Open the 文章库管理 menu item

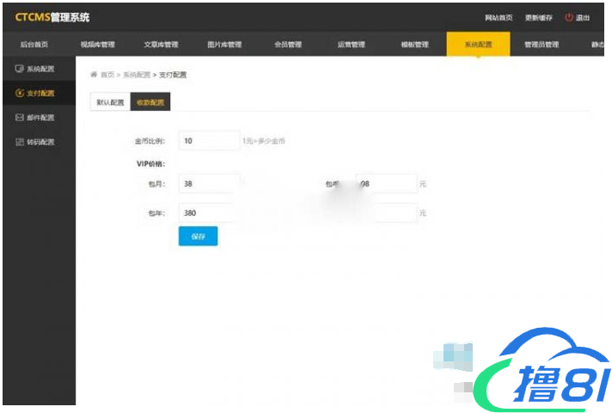point(161,45)
